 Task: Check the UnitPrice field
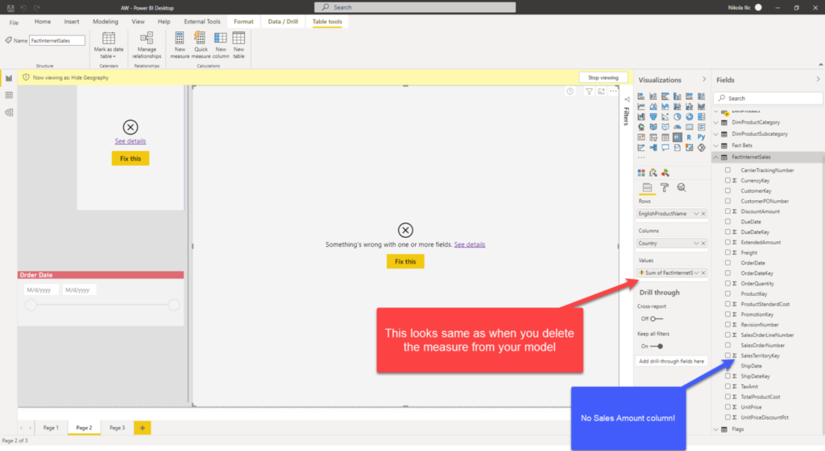coord(728,407)
